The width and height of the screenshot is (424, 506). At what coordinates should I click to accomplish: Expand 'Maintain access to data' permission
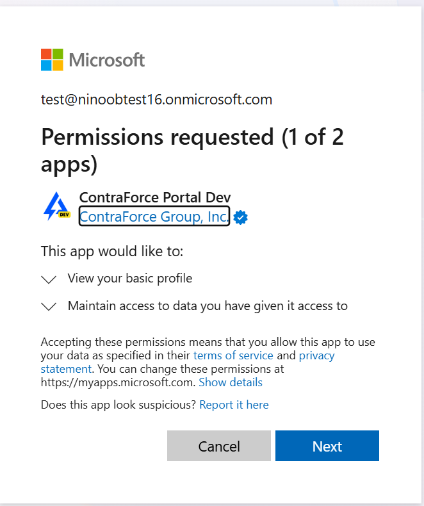click(49, 306)
